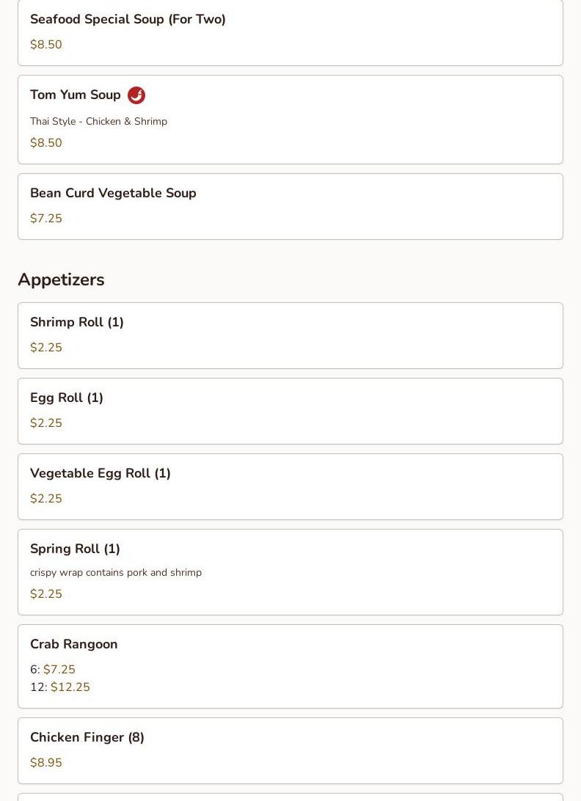Click the Crab Rangoon 6-piece $7.25 price
Viewport: 581px width, 801px height.
click(x=59, y=670)
